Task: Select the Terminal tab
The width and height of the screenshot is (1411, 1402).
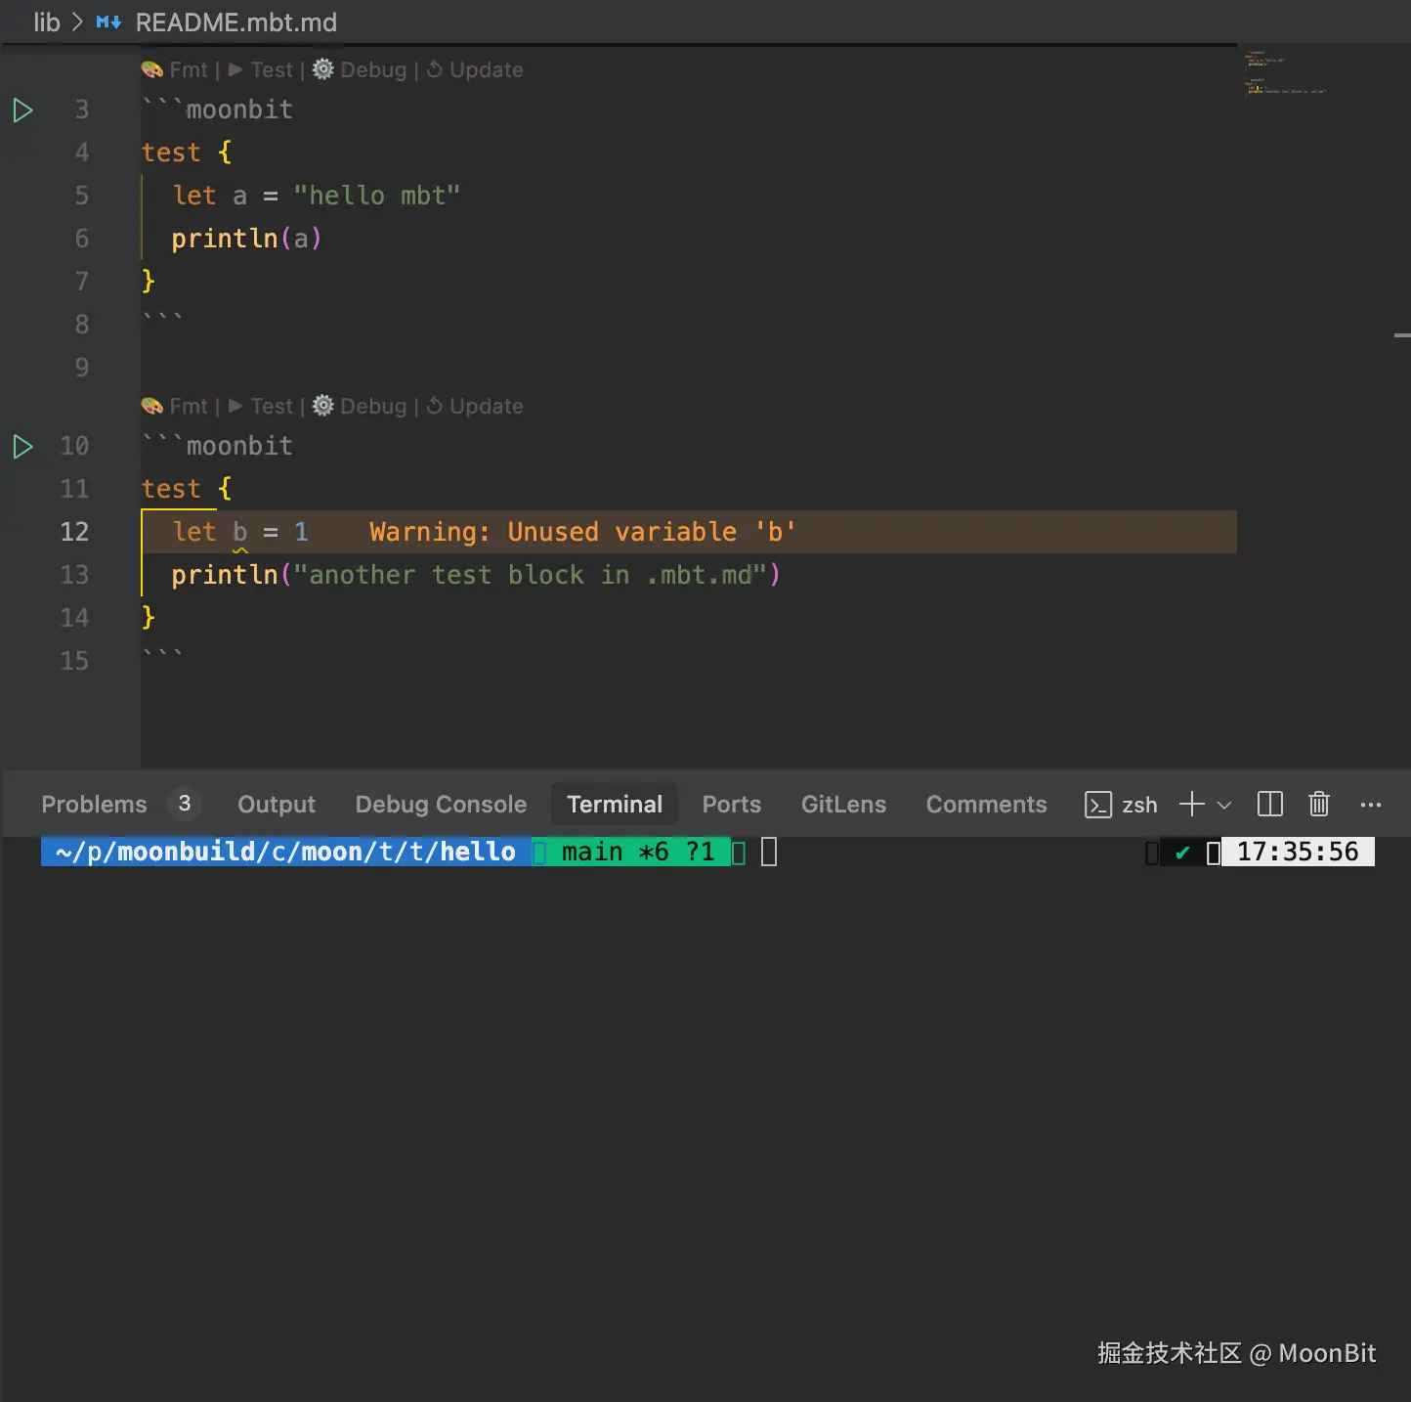Action: (615, 805)
